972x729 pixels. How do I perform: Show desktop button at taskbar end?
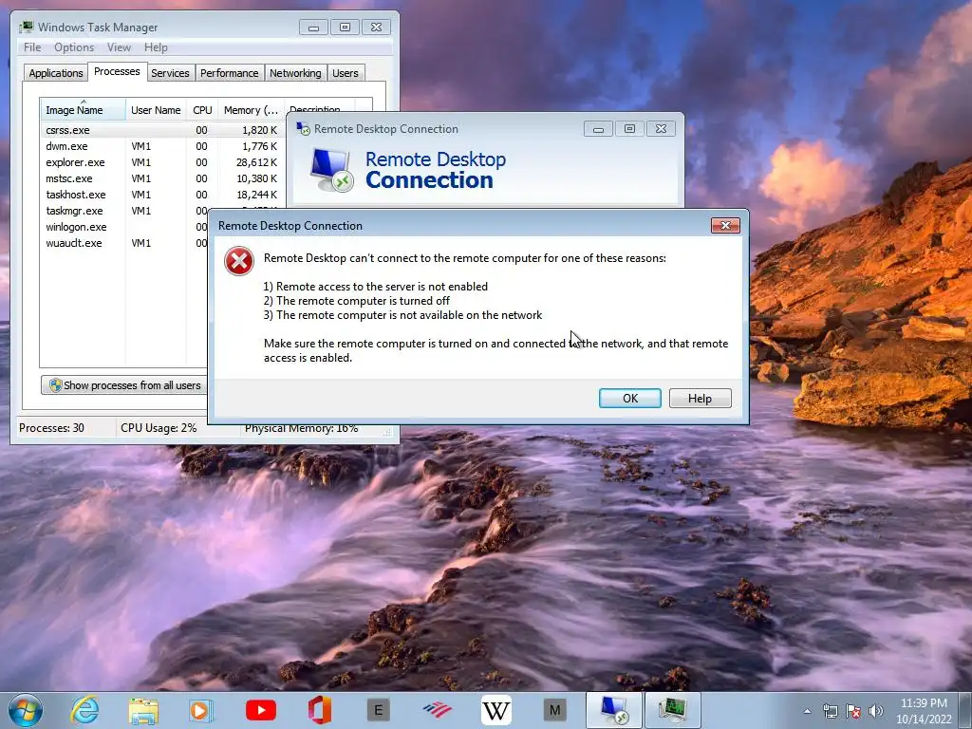967,711
